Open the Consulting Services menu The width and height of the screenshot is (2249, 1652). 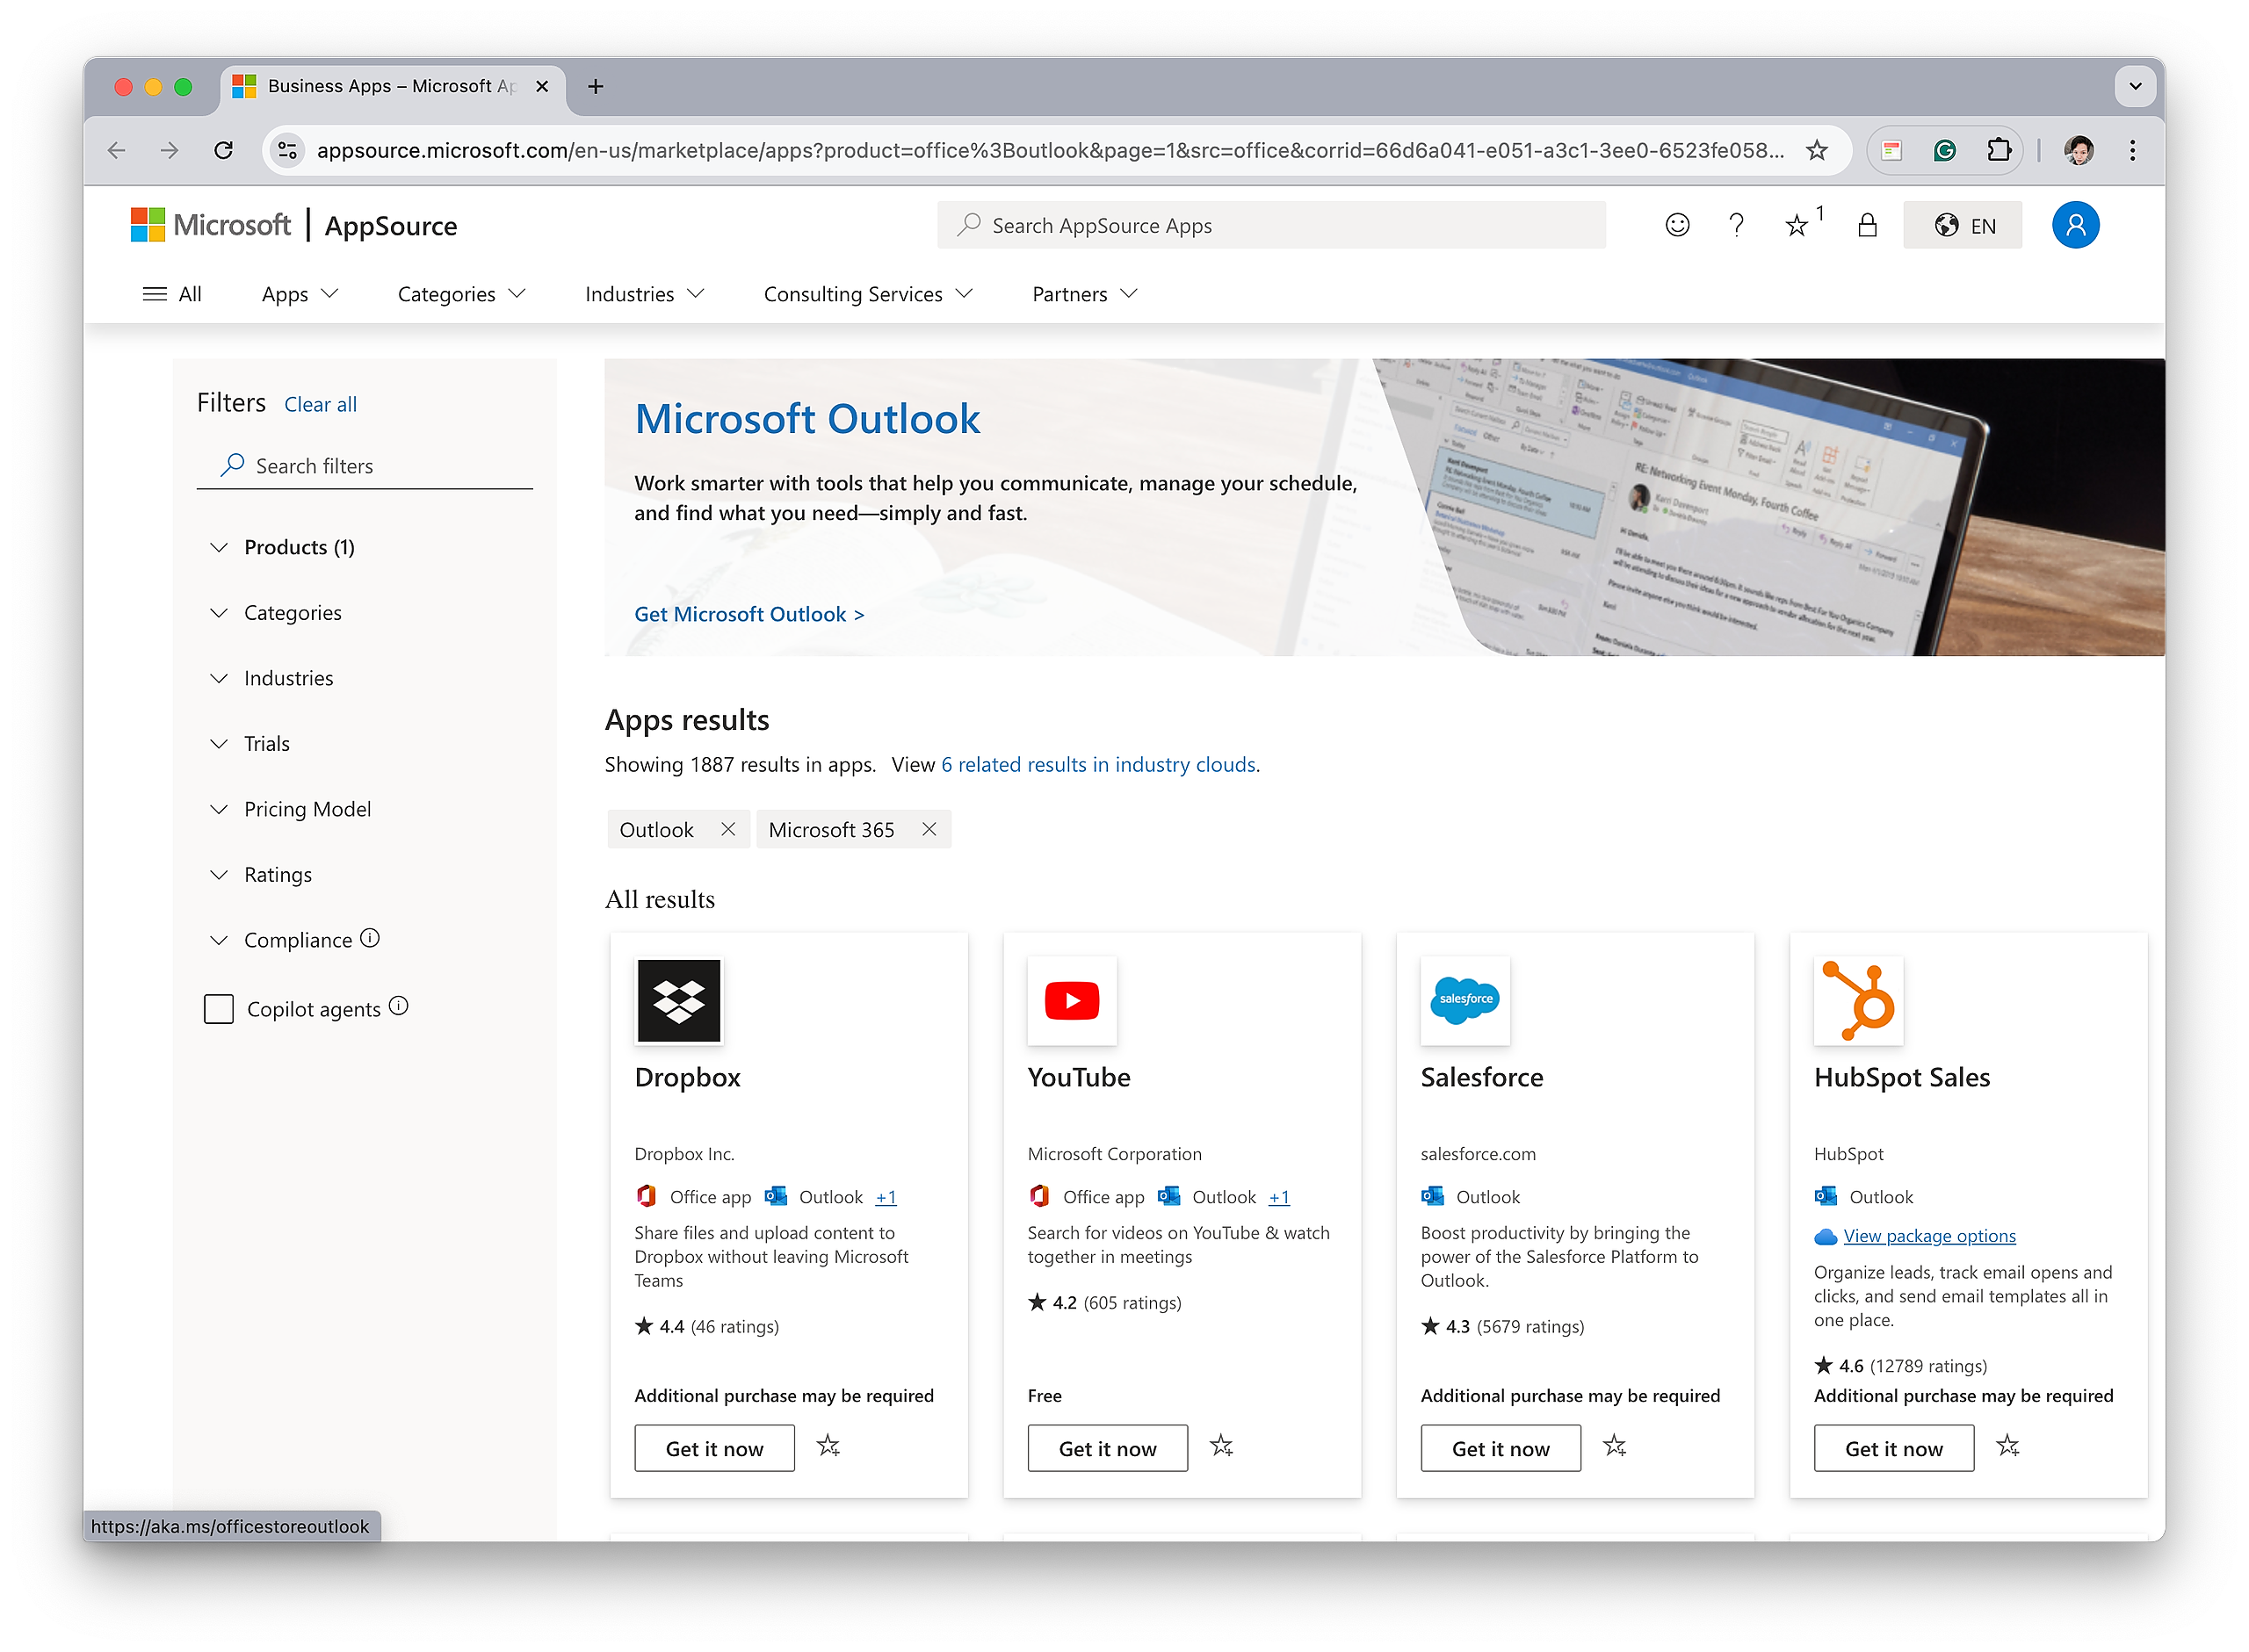click(x=868, y=294)
